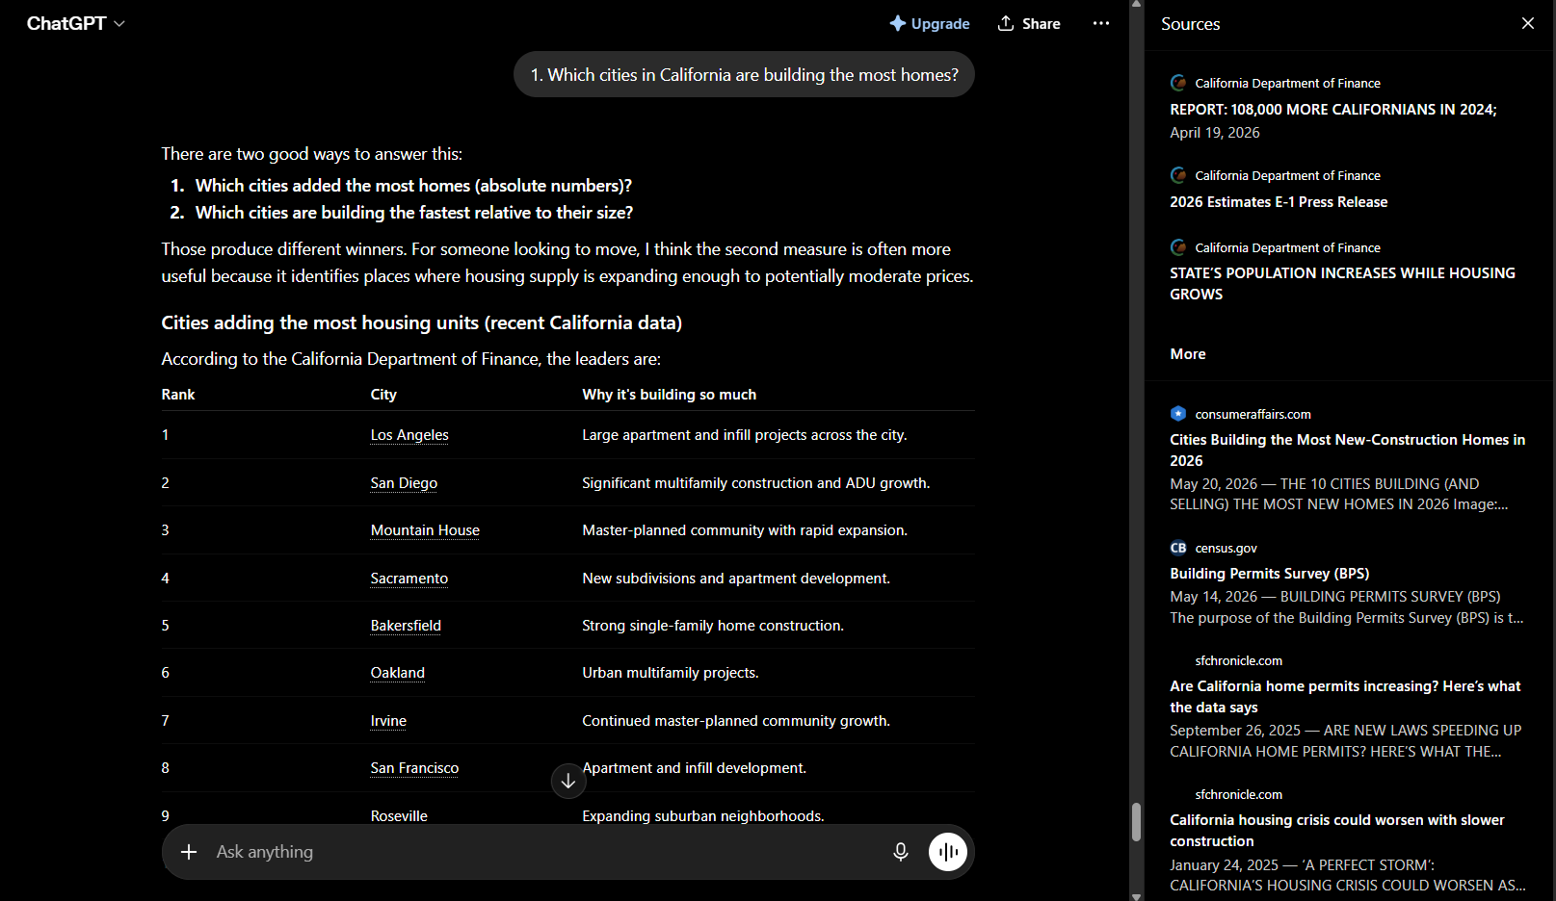
Task: Open the three-dots more options menu
Action: 1101,23
